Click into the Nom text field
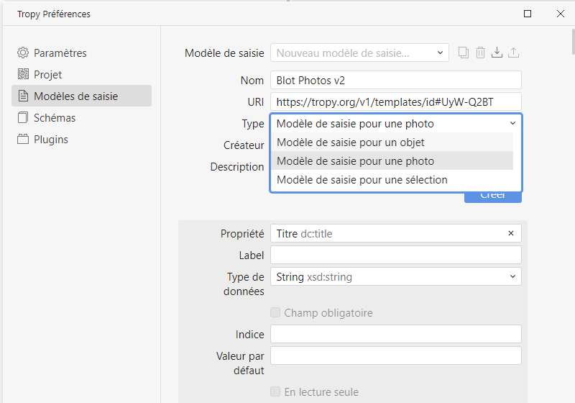 tap(395, 80)
